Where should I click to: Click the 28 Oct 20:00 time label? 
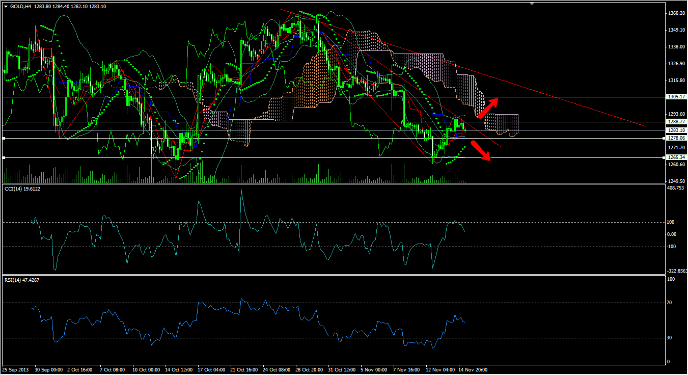310,370
